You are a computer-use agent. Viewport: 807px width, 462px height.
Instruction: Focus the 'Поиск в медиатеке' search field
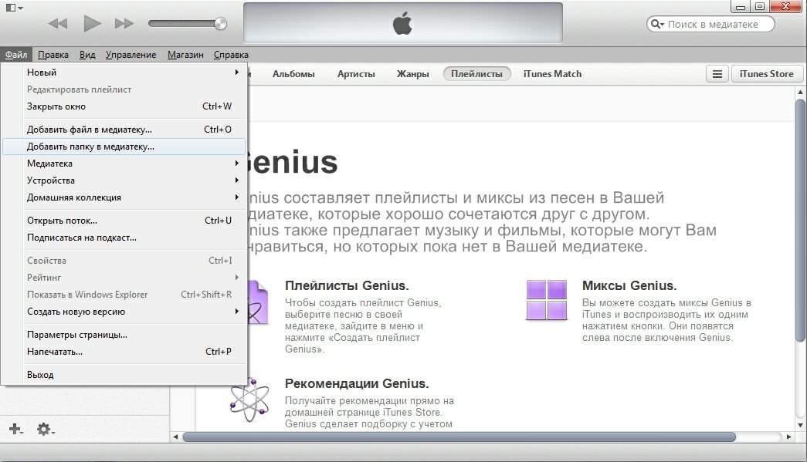coord(710,24)
